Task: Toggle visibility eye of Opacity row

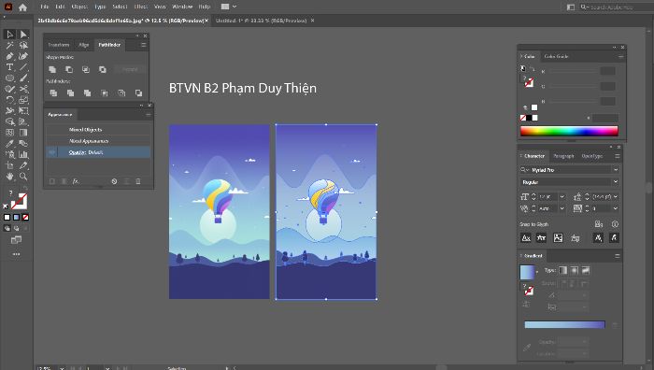Action: click(51, 152)
